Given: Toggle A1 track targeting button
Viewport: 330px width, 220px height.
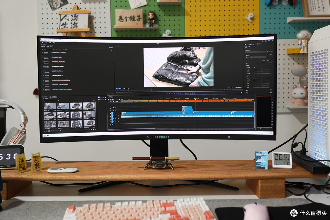Looking at the screenshot, I should pos(112,116).
